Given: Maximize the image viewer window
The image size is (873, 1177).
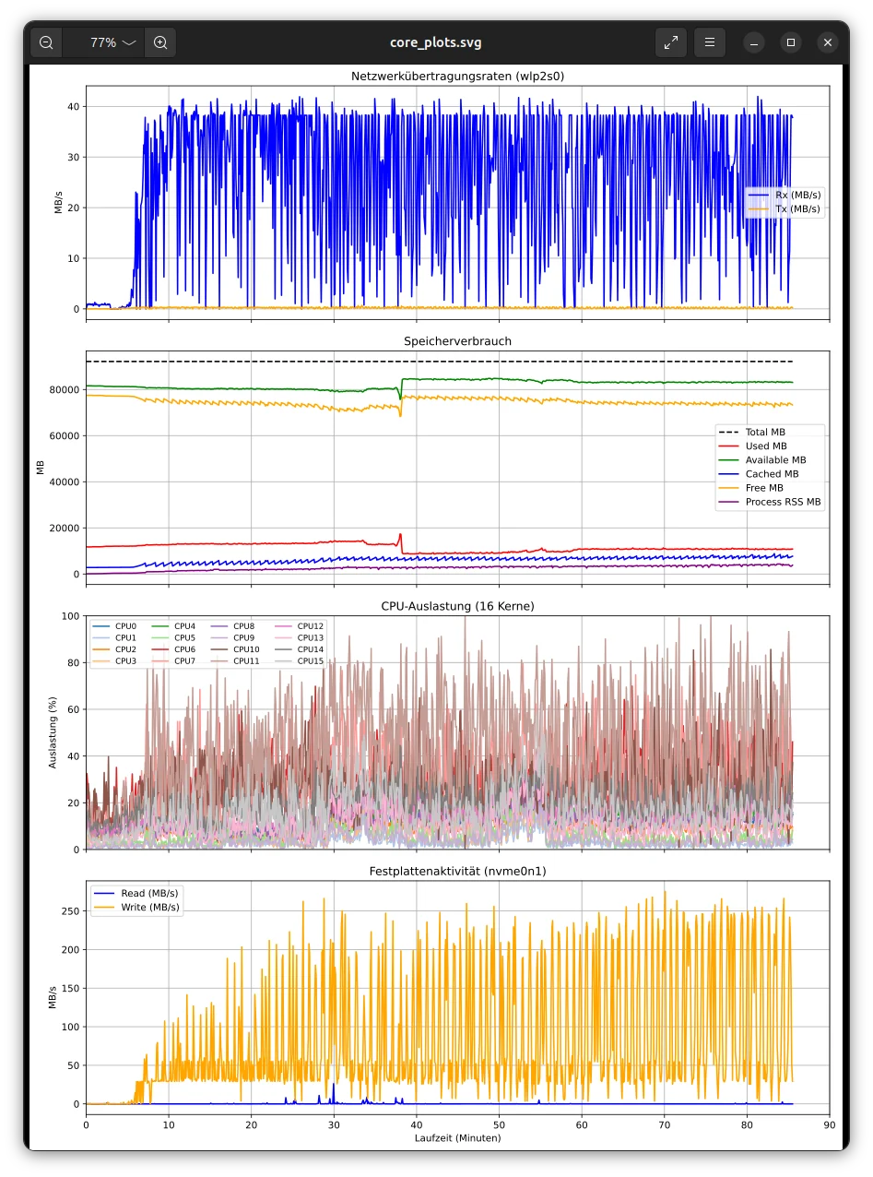Looking at the screenshot, I should [x=791, y=42].
